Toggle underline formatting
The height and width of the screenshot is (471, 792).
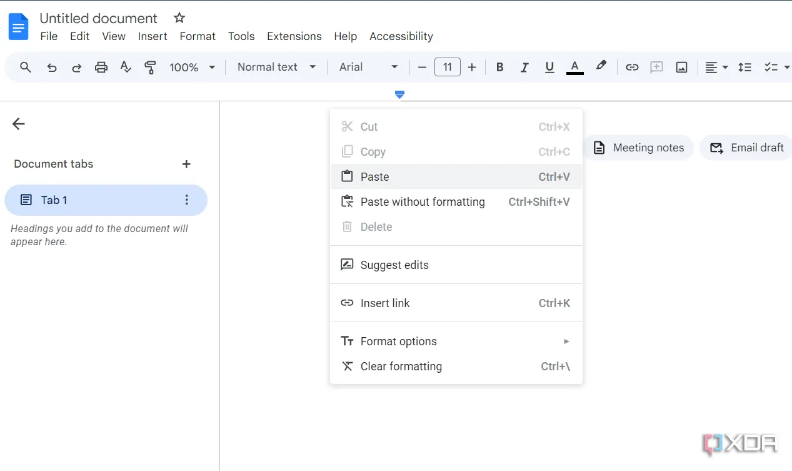coord(549,67)
